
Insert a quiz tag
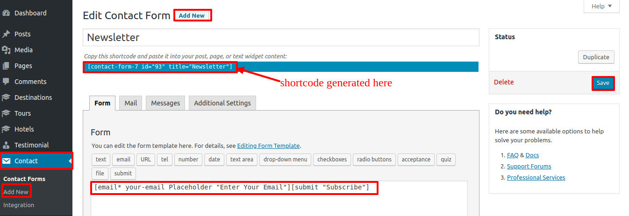[x=446, y=160]
